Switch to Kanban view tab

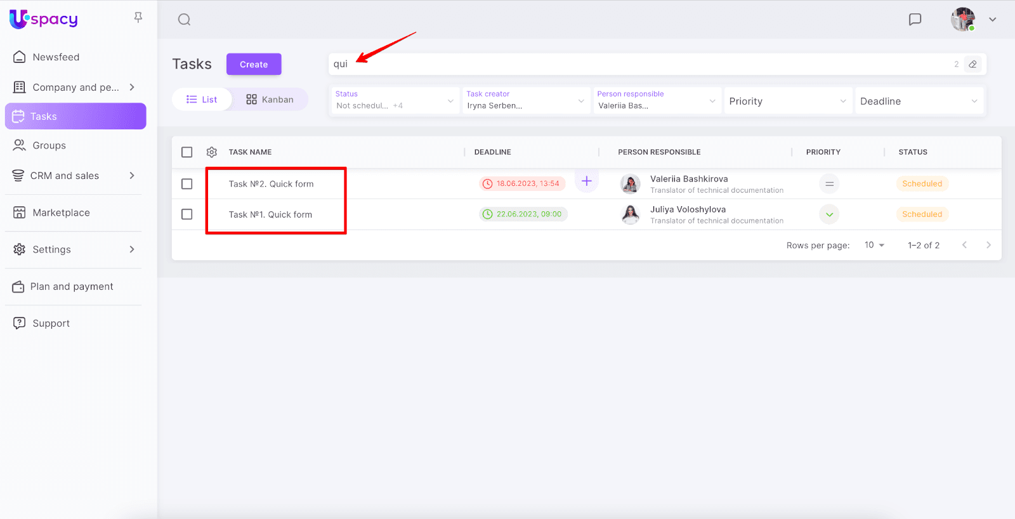point(270,100)
